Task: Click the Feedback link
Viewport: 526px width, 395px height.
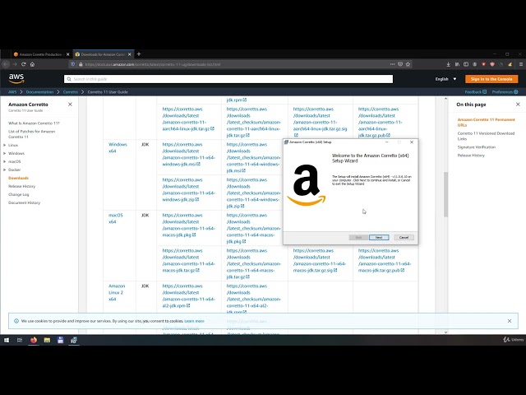Action: coord(476,91)
